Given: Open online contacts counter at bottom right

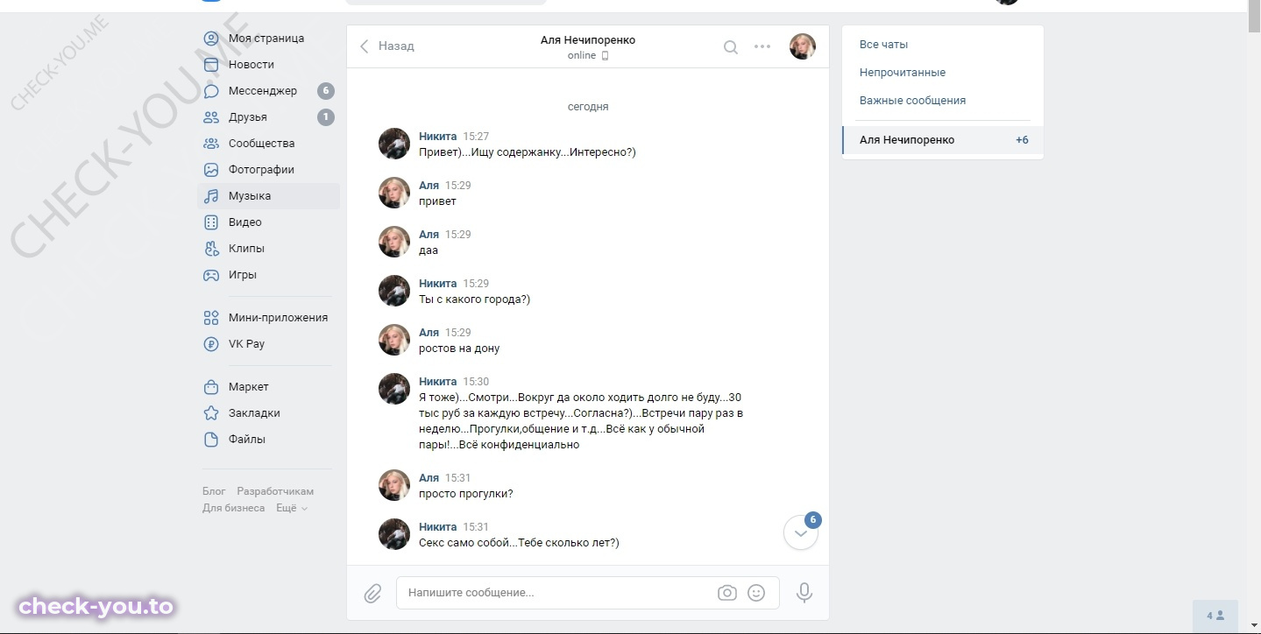Looking at the screenshot, I should coord(1215,616).
